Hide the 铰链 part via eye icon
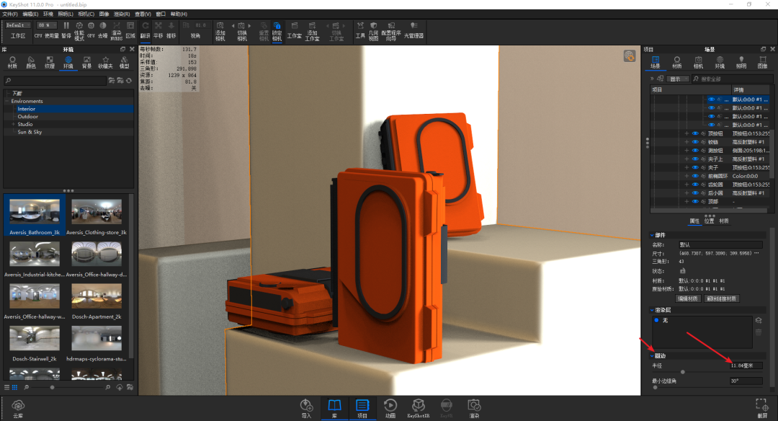The width and height of the screenshot is (778, 421). pos(696,142)
